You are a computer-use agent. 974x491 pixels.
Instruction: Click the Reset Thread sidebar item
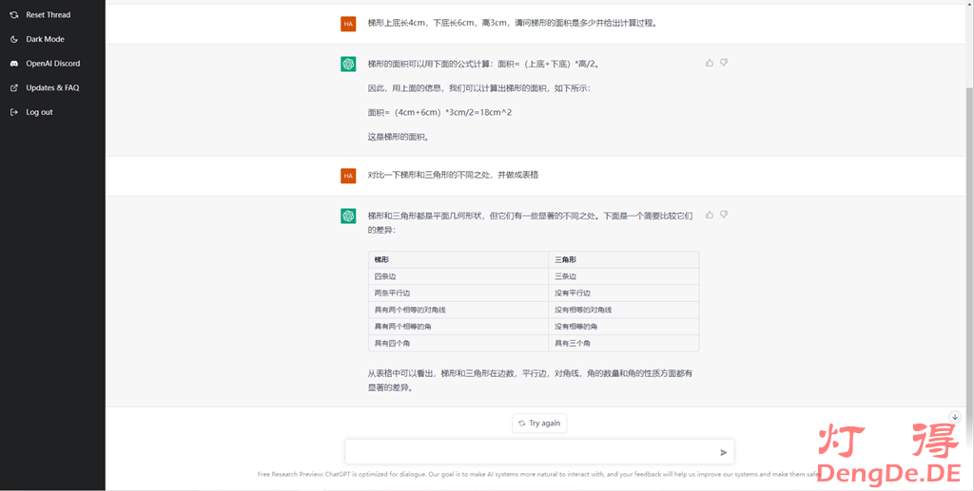pyautogui.click(x=48, y=15)
